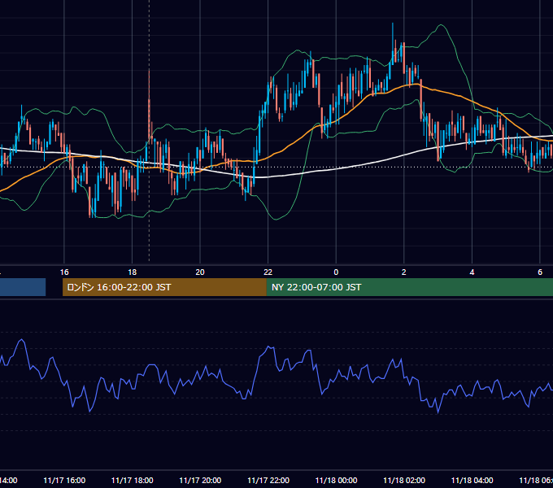
Task: Click the '4' hour label on chart axis
Action: [x=472, y=272]
